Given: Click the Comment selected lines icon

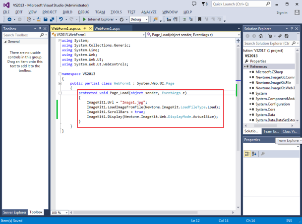Looking at the screenshot, I should coord(184,19).
